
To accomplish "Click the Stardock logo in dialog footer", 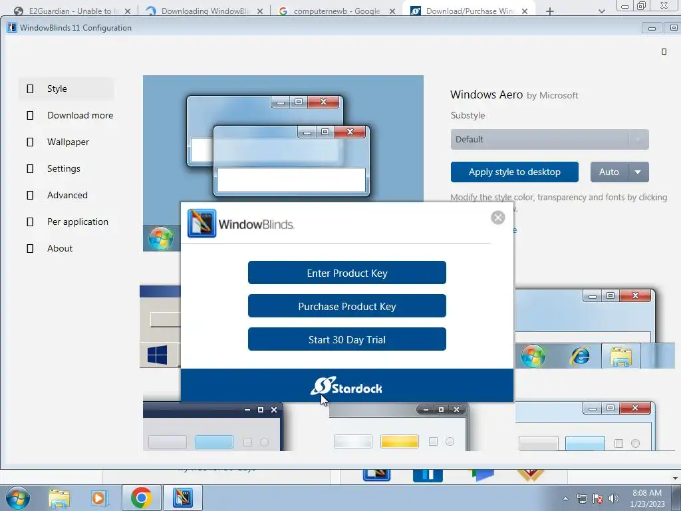I will (x=346, y=386).
